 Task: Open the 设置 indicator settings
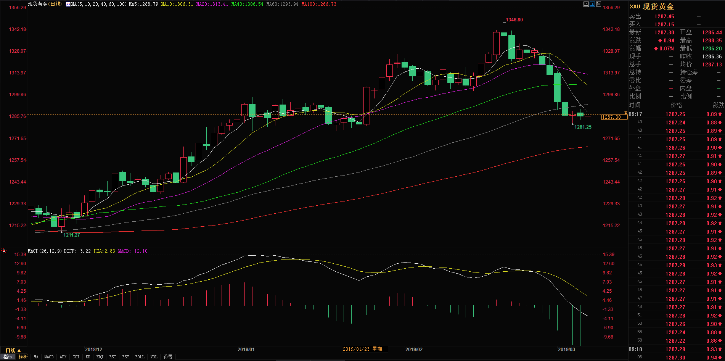[168, 357]
